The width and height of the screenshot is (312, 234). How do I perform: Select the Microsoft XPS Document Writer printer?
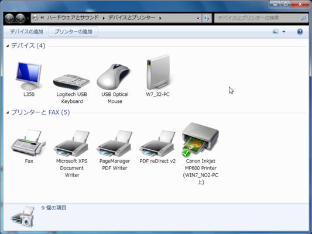71,143
